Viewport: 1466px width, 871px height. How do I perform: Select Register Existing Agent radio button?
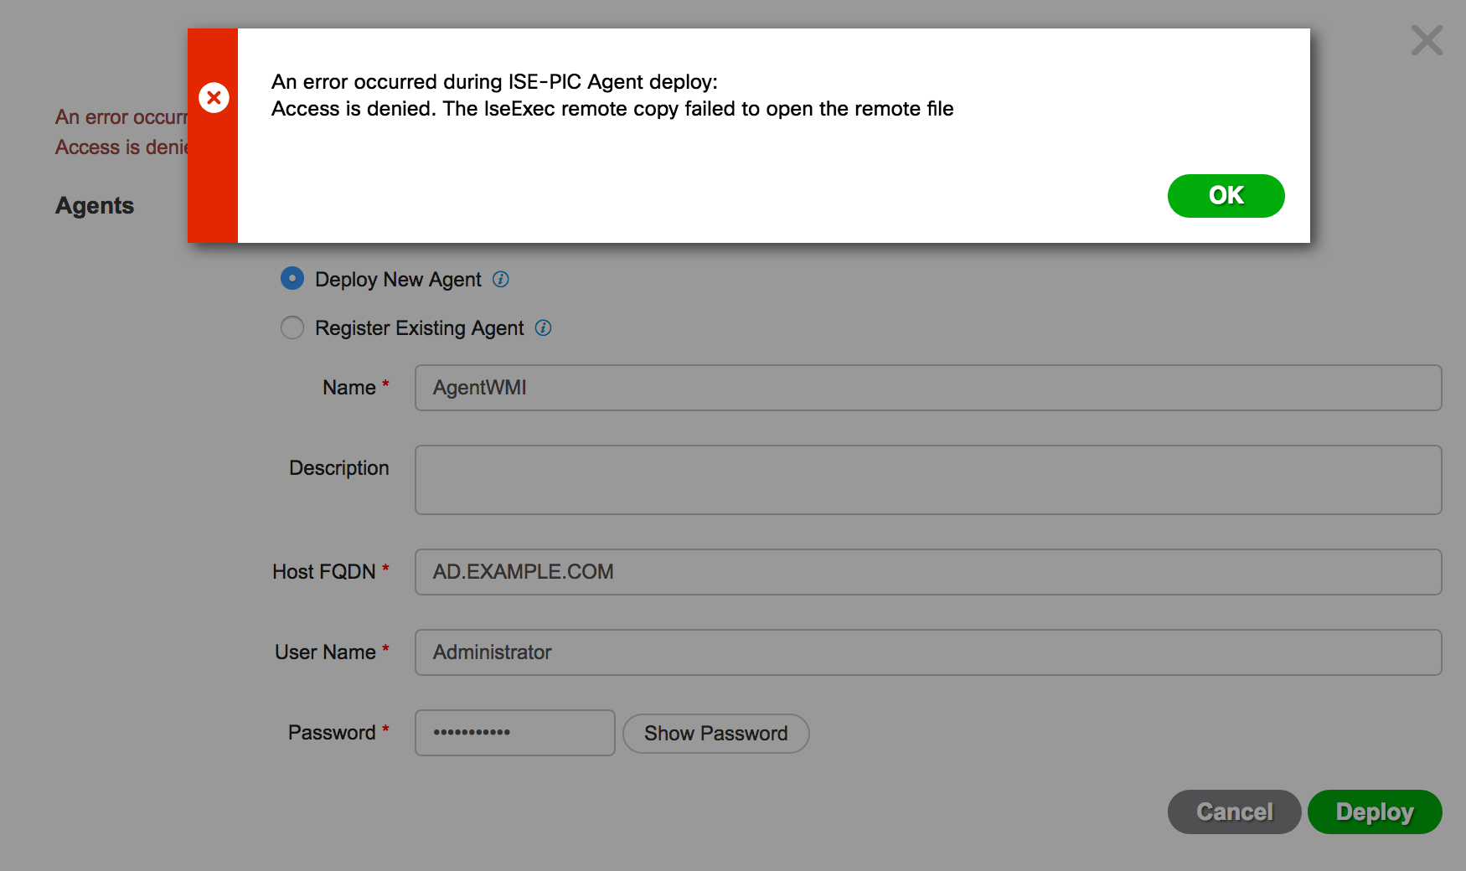click(x=292, y=327)
